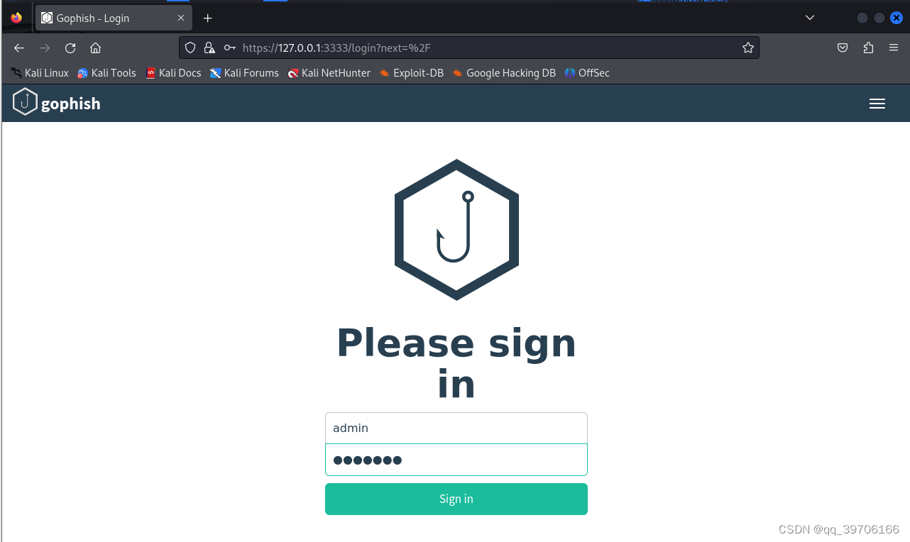Focus the password input field
This screenshot has height=542, width=910.
point(456,460)
